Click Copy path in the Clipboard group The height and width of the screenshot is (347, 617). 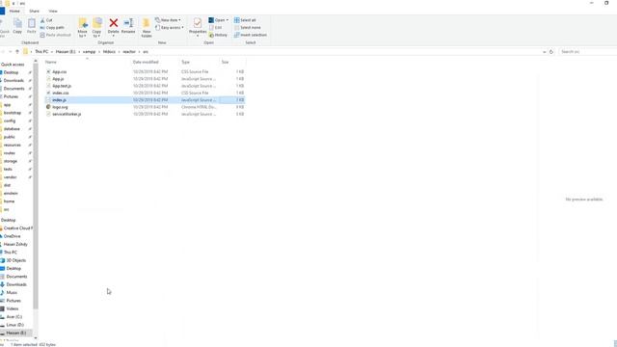(x=52, y=28)
